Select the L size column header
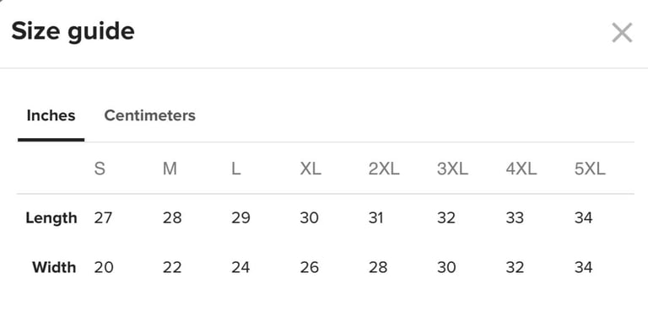 point(236,169)
